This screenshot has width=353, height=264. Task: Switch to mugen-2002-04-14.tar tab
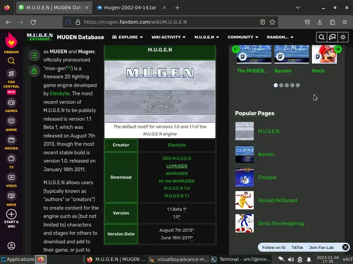[x=130, y=8]
